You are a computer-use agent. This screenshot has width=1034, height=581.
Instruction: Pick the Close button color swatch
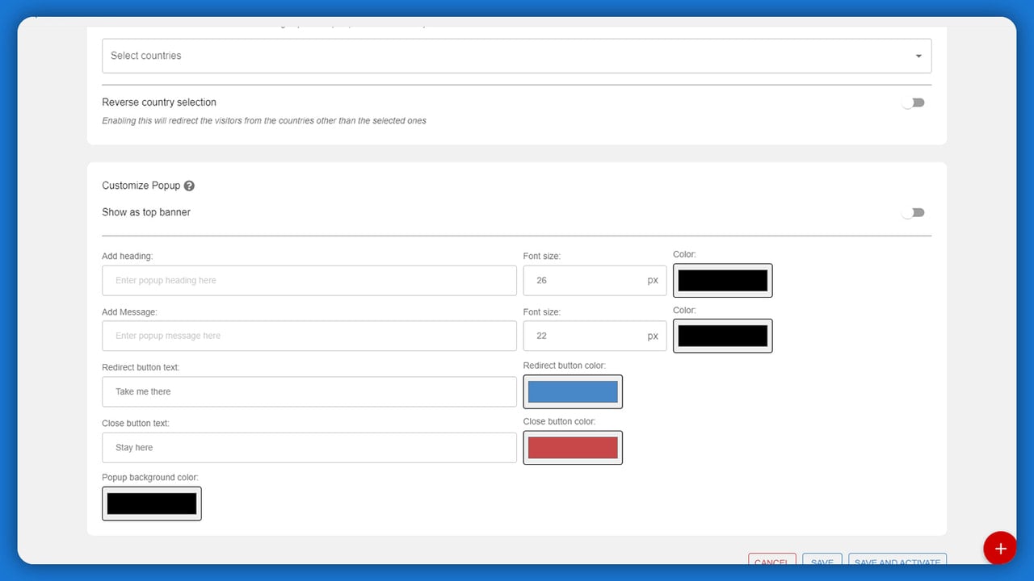(x=573, y=447)
